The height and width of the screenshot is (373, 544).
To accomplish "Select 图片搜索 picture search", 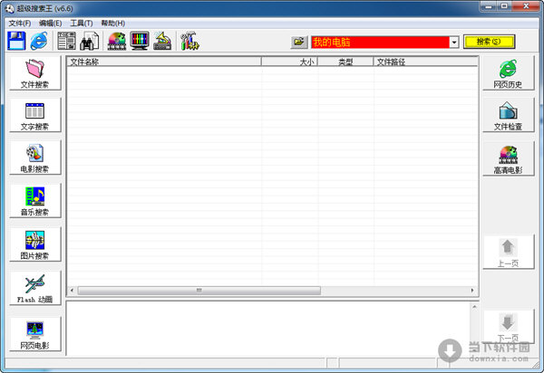I will tap(35, 244).
